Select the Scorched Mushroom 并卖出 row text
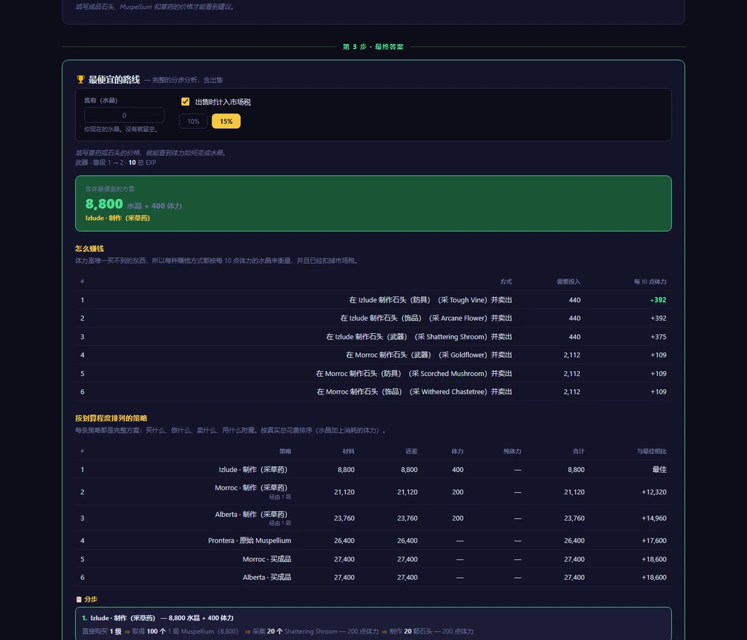 tap(414, 373)
